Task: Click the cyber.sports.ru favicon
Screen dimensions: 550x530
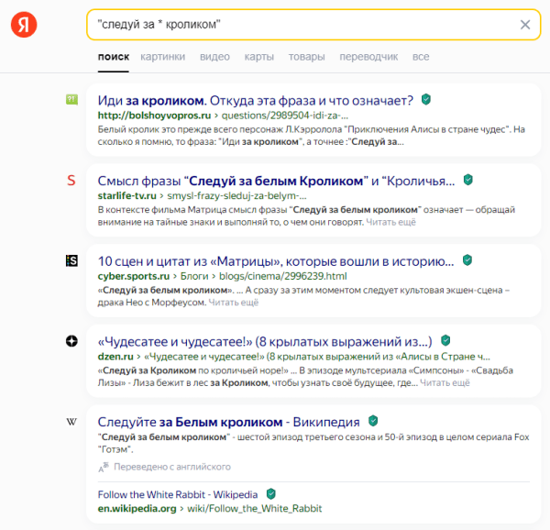Action: (71, 261)
